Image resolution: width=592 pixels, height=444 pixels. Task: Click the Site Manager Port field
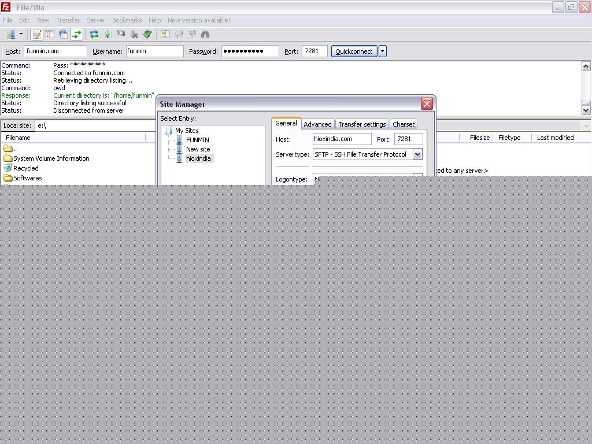pos(409,139)
